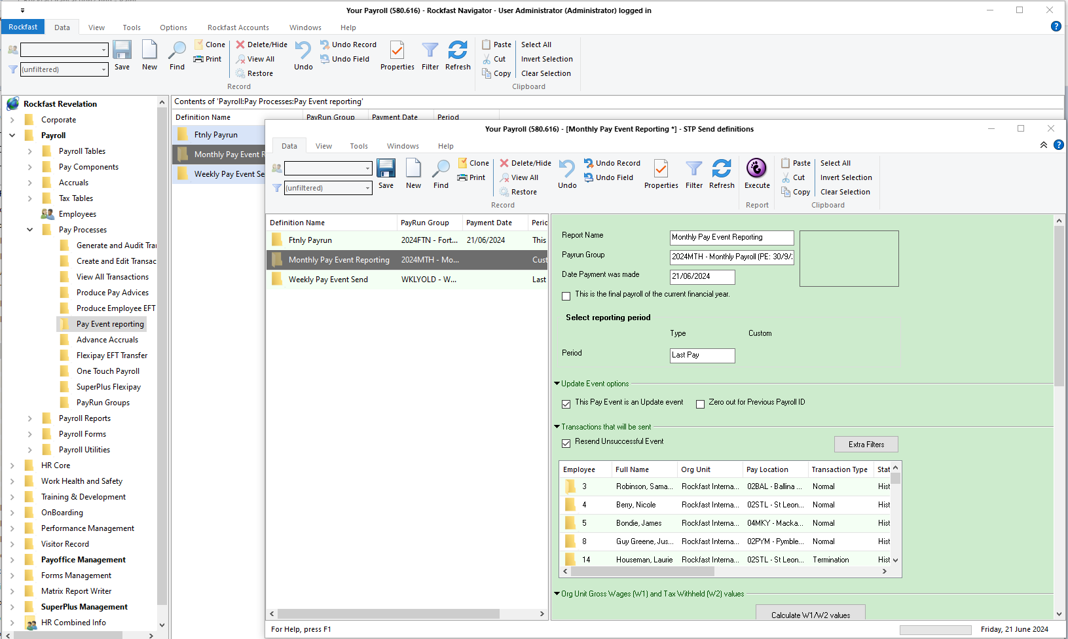Screen dimensions: 1068x639
Task: Select Weekly Pay Event Send definition row
Action: pyautogui.click(x=407, y=280)
